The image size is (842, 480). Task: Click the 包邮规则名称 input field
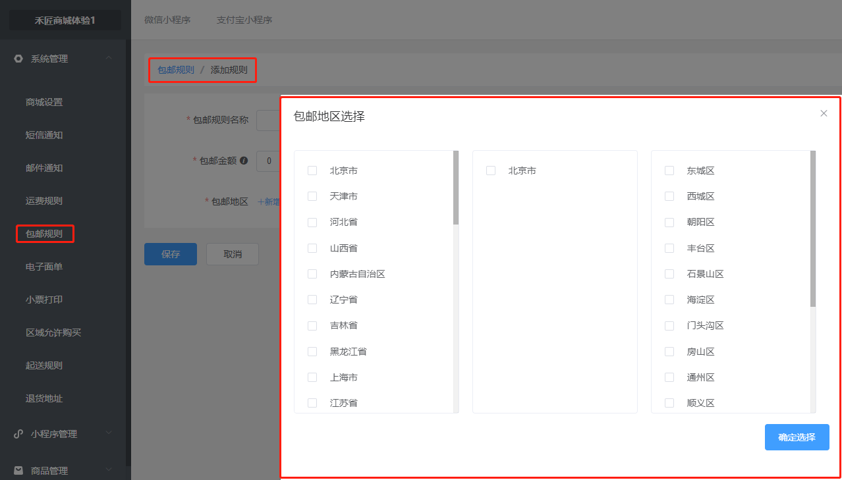point(269,120)
